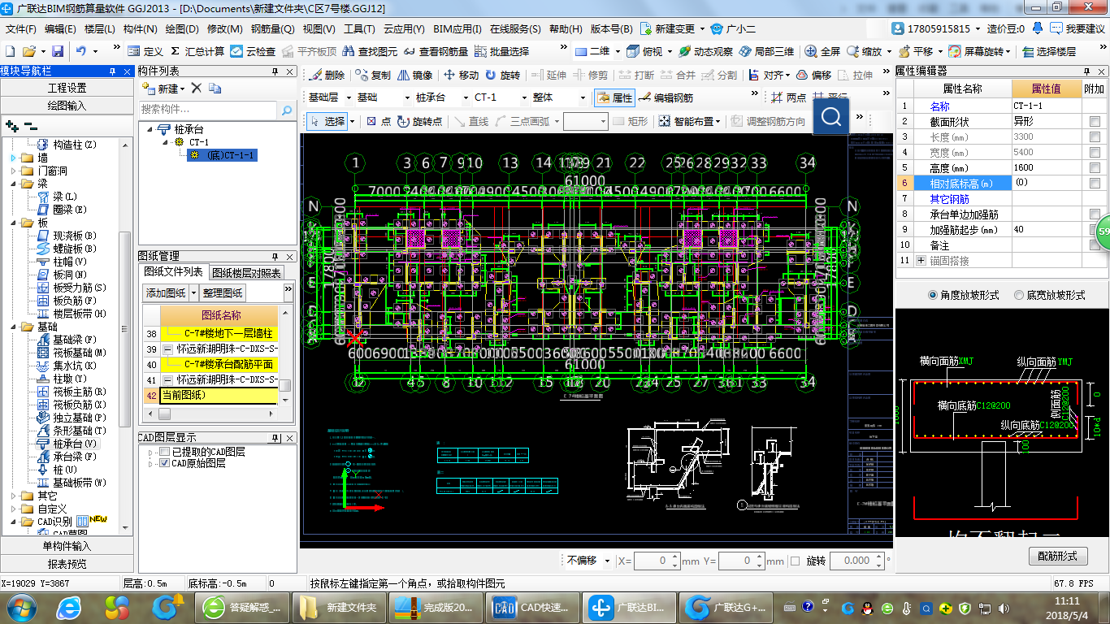Switch to 局部三维 local 3D view
Viewport: 1110px width, 624px height.
tap(766, 51)
